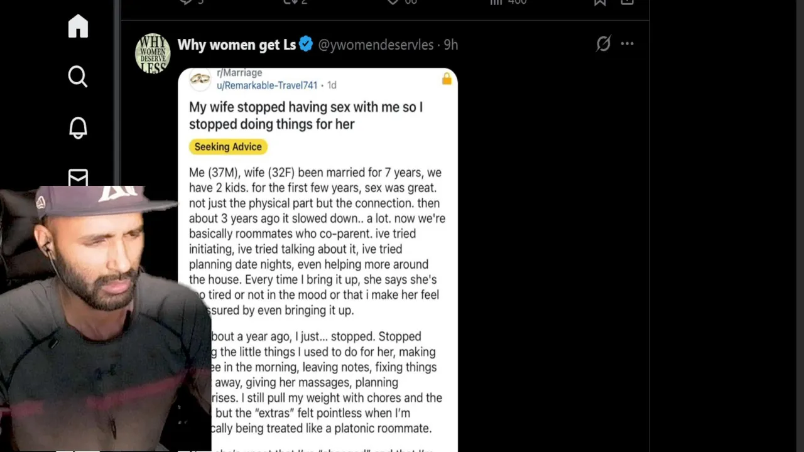Open the post's three-dot More menu
This screenshot has width=804, height=452.
click(x=627, y=44)
